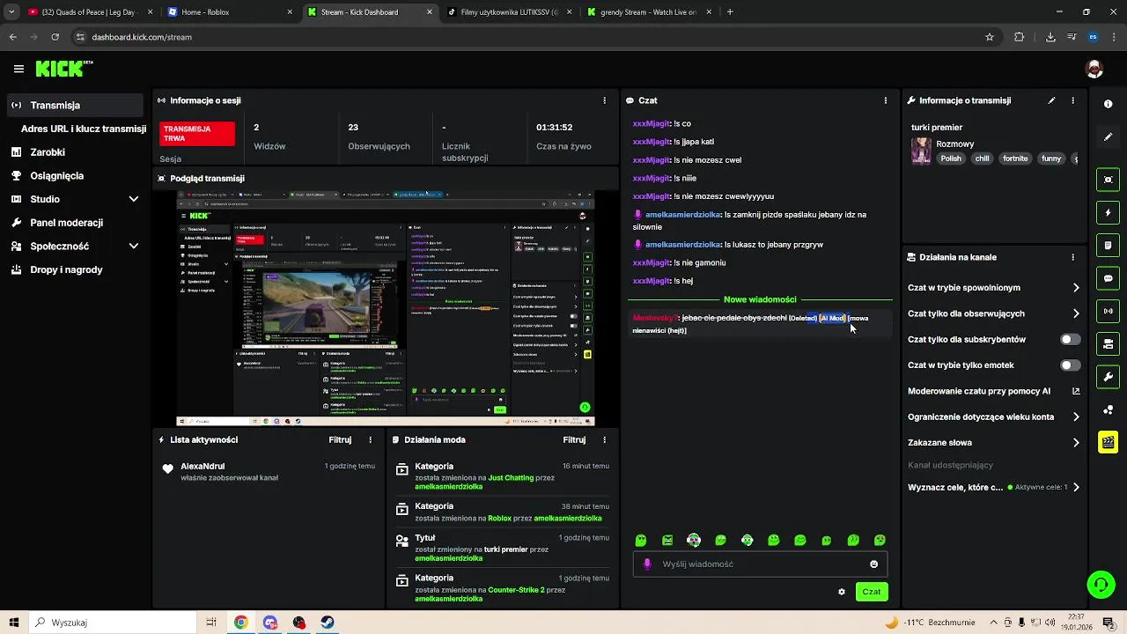Toggle Czat tylko dla subskrybentów switch
1127x634 pixels.
[x=1070, y=339]
